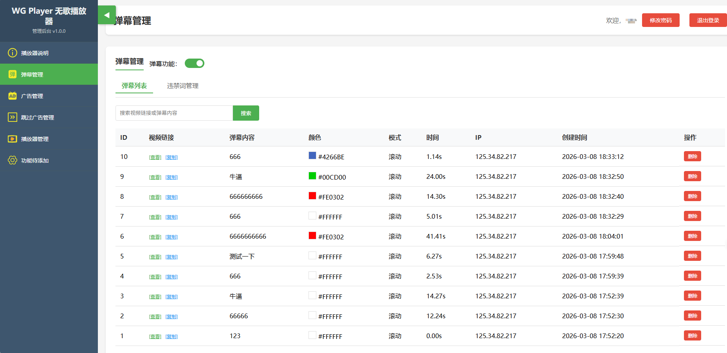Screen dimensions: 727x353
Task: Click the info icon for 播放器说明
Action: (13, 53)
